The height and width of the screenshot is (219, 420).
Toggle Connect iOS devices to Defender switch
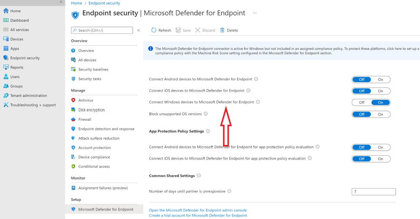(371, 91)
